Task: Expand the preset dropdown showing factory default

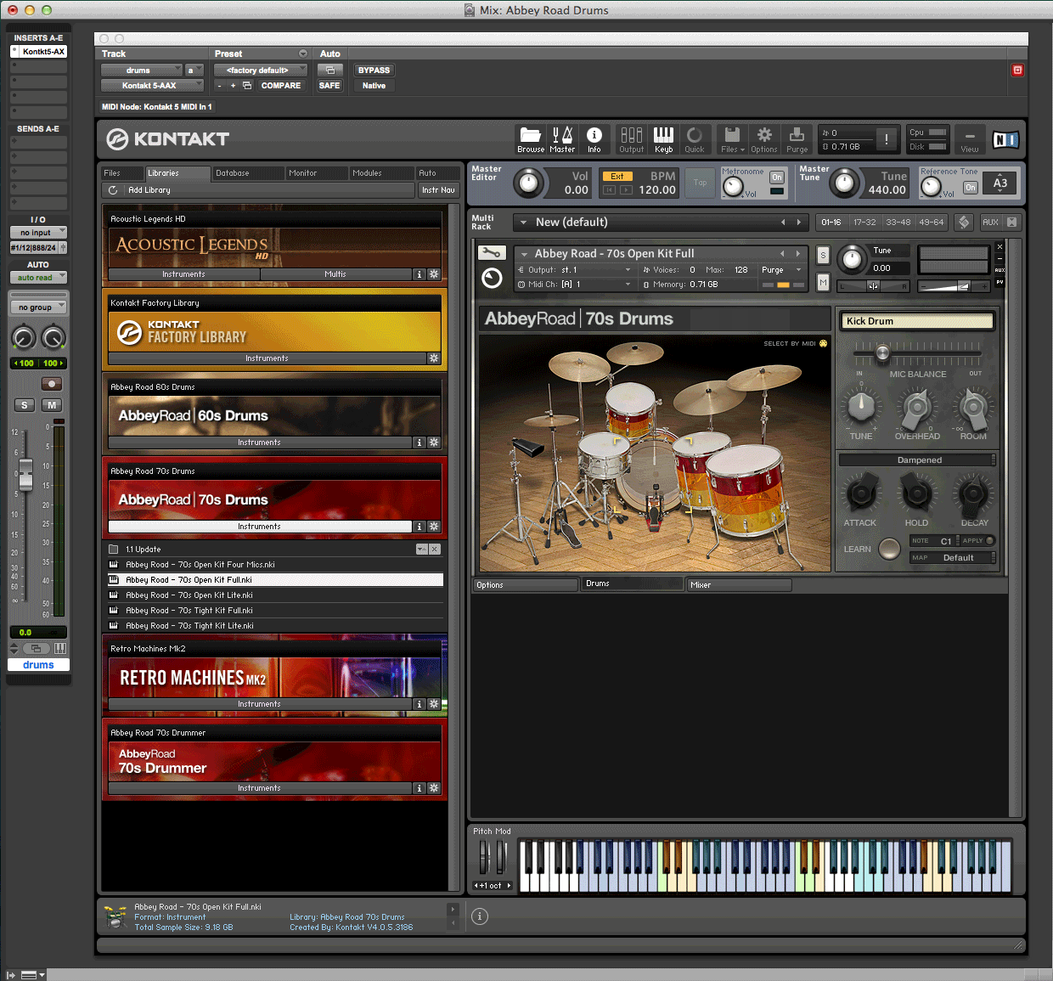Action: click(x=260, y=69)
